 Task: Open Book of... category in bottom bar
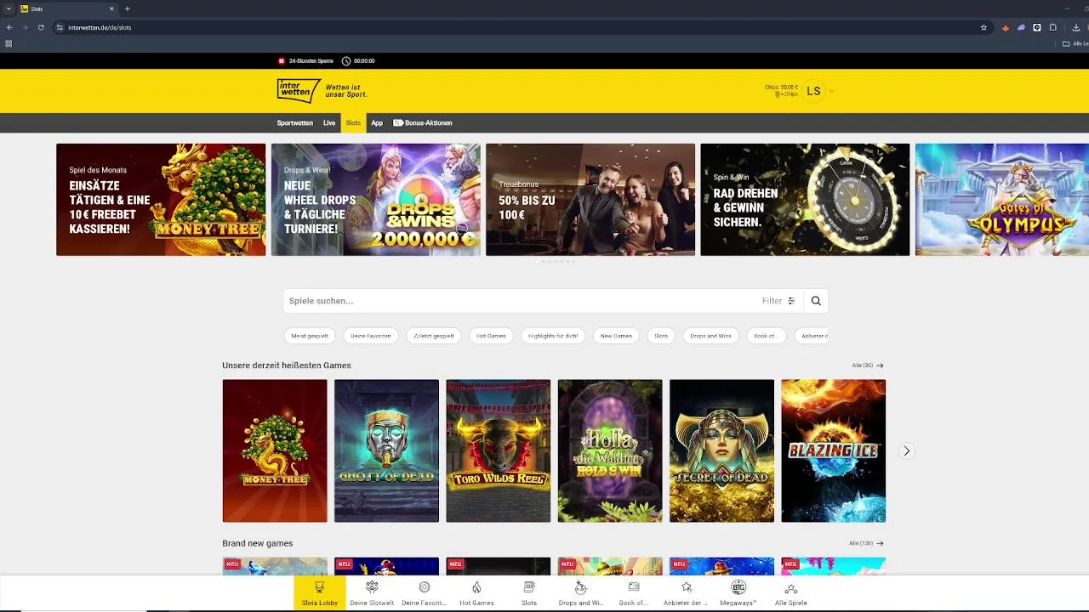(x=634, y=593)
